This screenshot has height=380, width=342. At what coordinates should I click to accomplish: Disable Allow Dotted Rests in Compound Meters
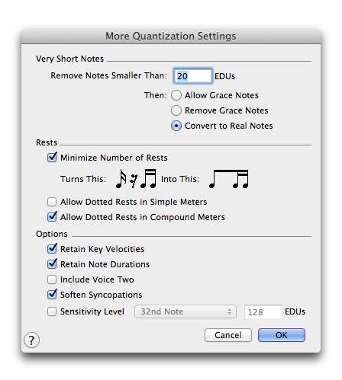coord(52,217)
